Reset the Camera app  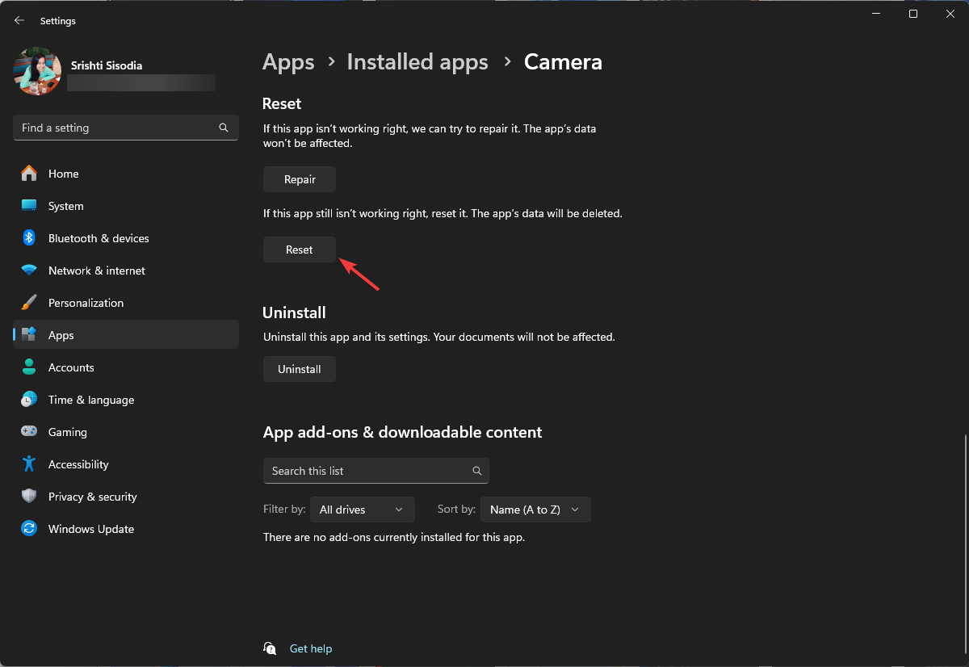coord(299,250)
